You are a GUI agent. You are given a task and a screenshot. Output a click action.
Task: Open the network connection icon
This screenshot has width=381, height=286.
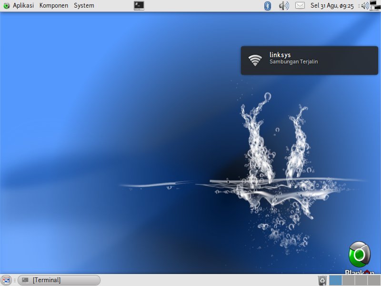[x=375, y=6]
